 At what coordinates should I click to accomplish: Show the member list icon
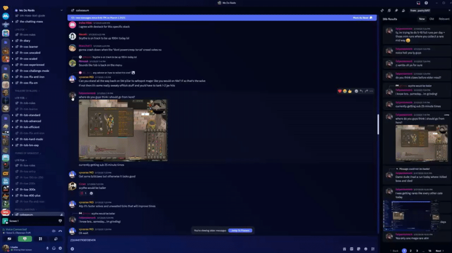[x=404, y=10]
